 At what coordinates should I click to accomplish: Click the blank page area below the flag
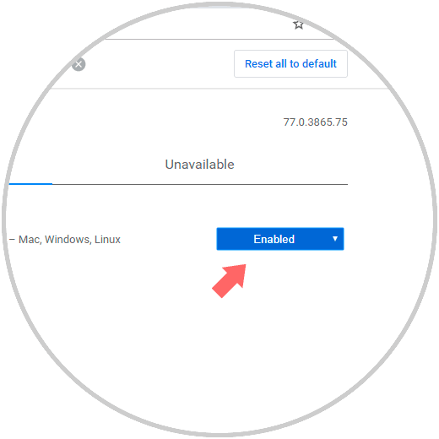coord(219,352)
